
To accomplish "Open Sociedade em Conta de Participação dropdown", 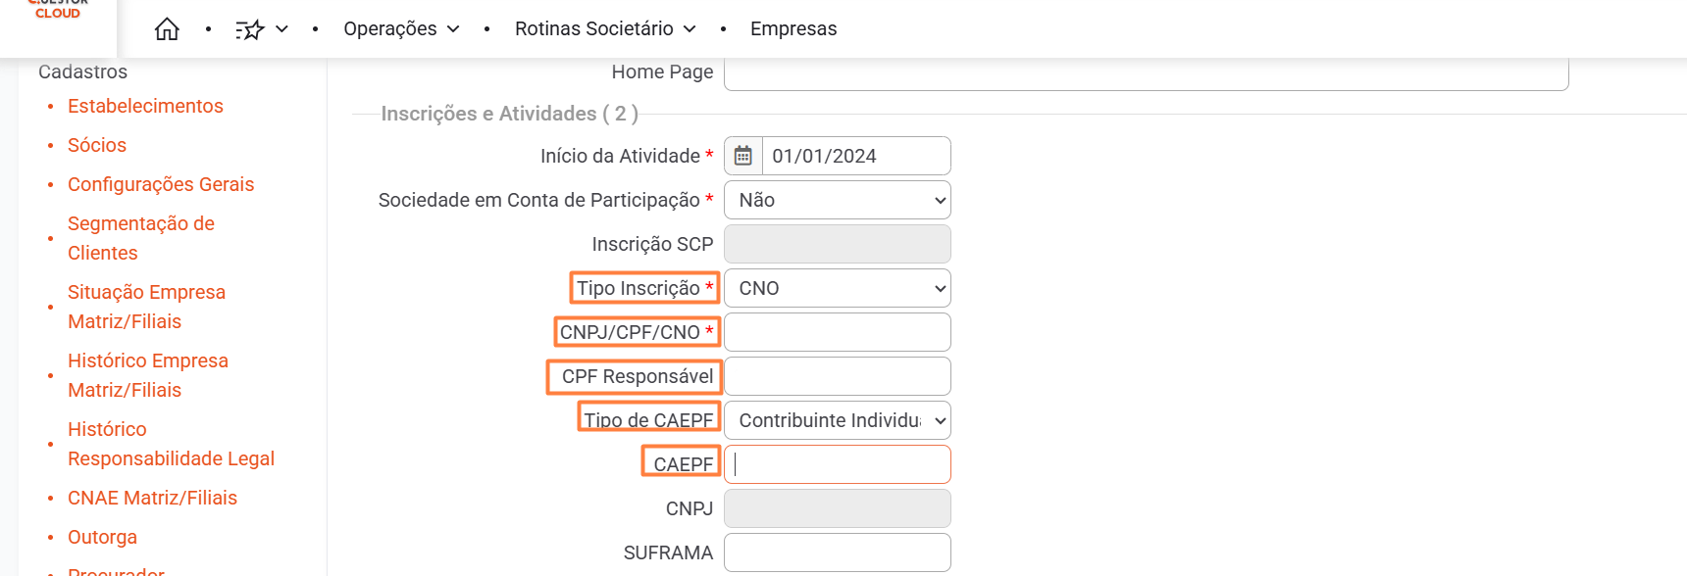I will [x=838, y=200].
